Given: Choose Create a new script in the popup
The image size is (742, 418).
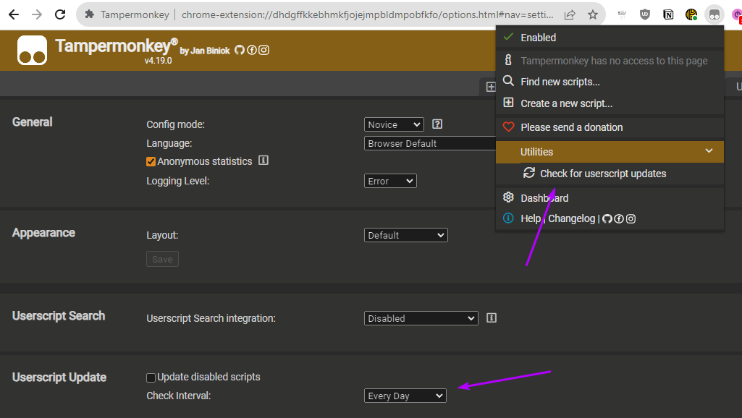Looking at the screenshot, I should pyautogui.click(x=566, y=103).
